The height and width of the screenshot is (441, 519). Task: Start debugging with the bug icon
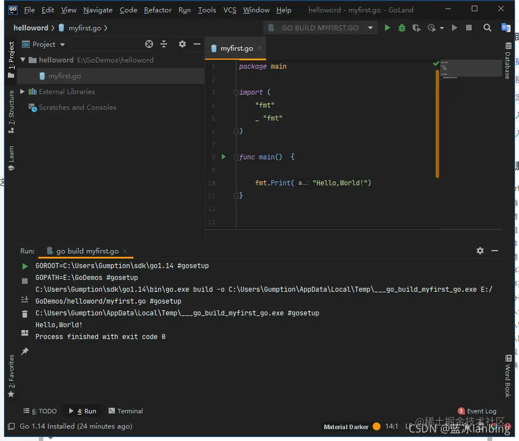[402, 28]
